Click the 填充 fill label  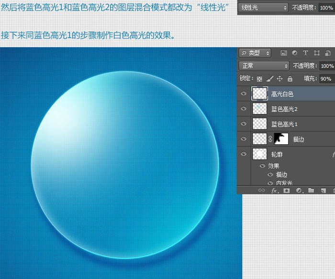tap(311, 78)
